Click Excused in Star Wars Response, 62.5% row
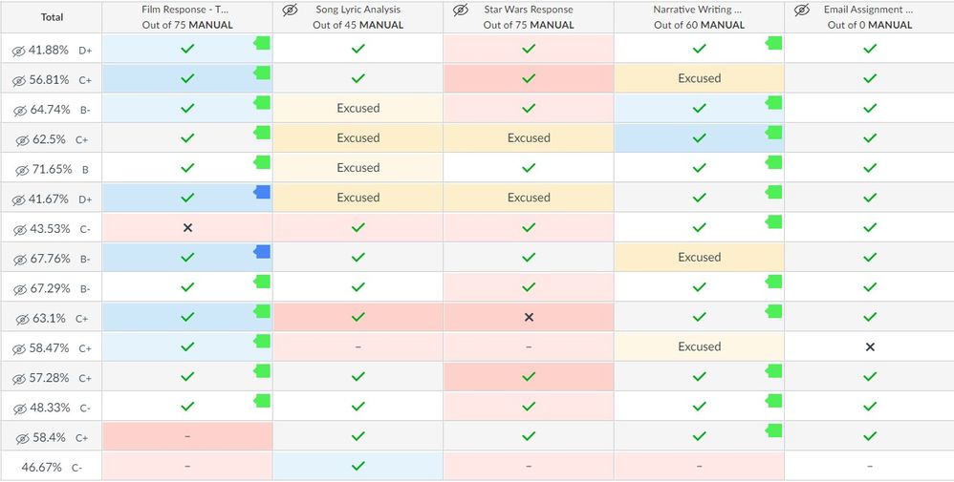Image resolution: width=954 pixels, height=482 pixels. (x=529, y=138)
